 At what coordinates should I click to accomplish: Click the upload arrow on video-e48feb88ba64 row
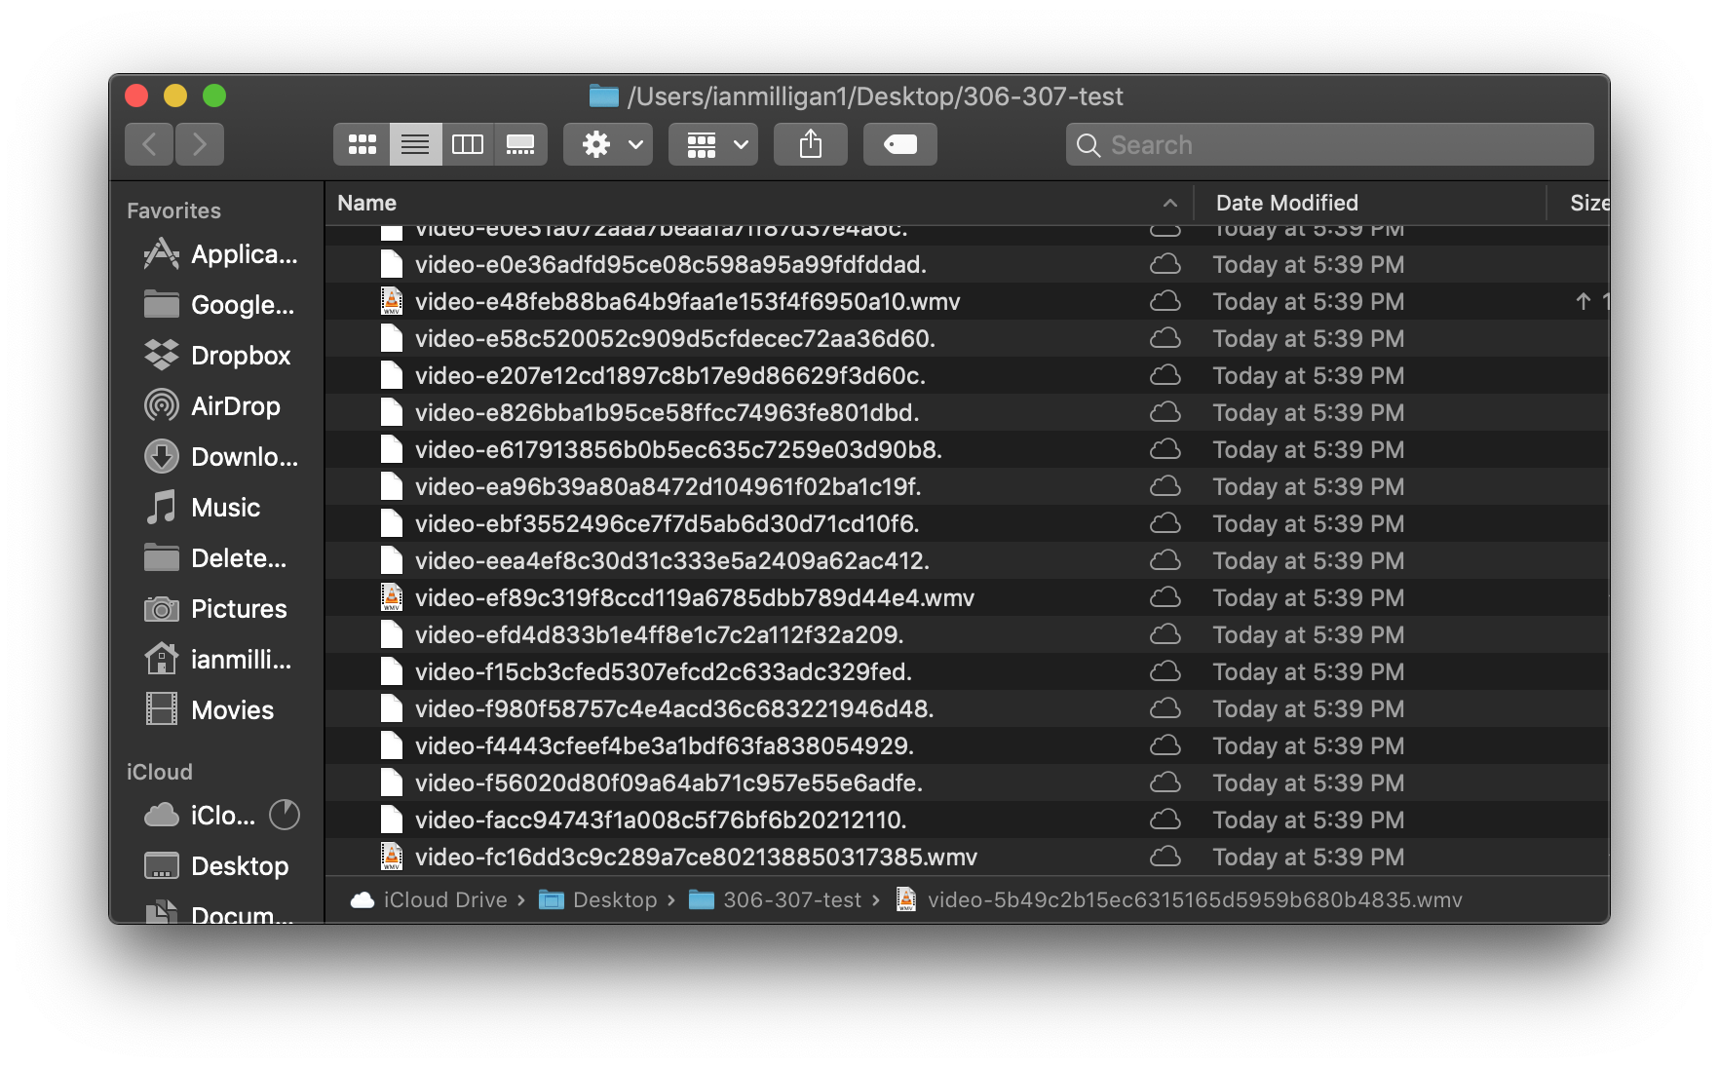[1584, 301]
